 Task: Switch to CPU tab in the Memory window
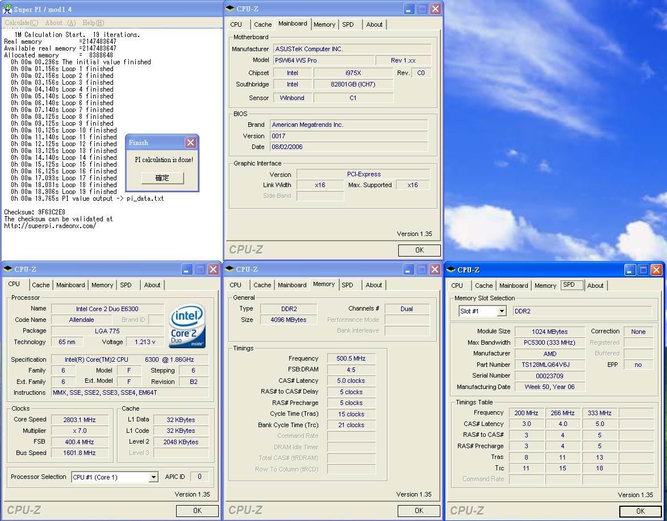[236, 285]
